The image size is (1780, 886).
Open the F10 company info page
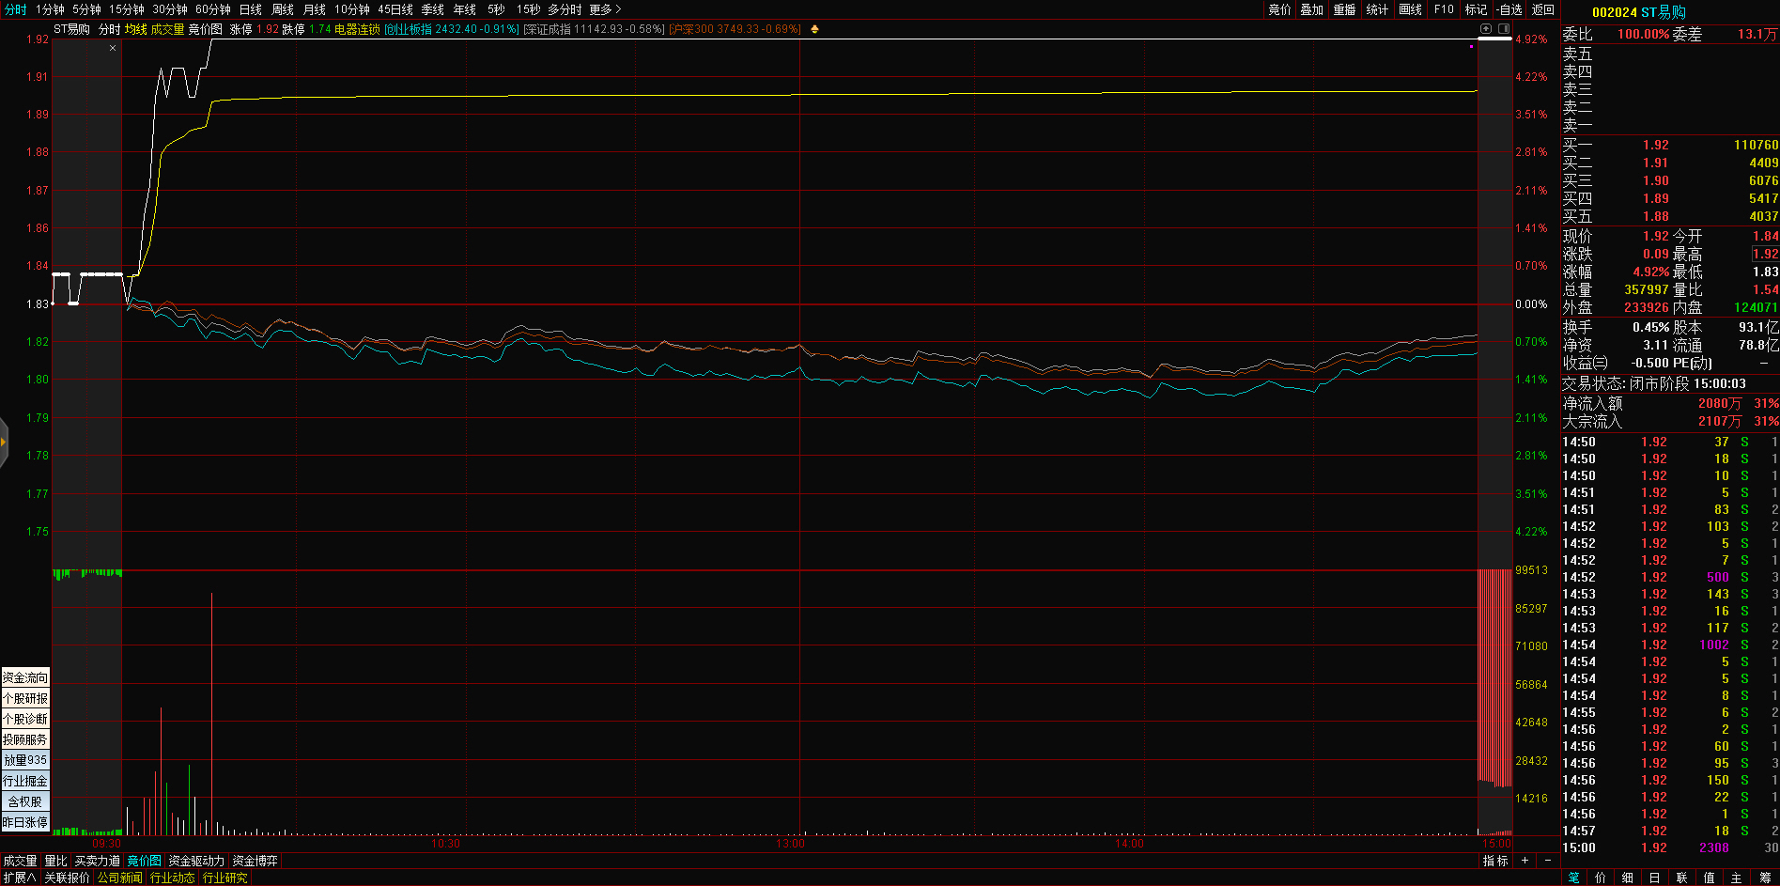pos(1444,9)
